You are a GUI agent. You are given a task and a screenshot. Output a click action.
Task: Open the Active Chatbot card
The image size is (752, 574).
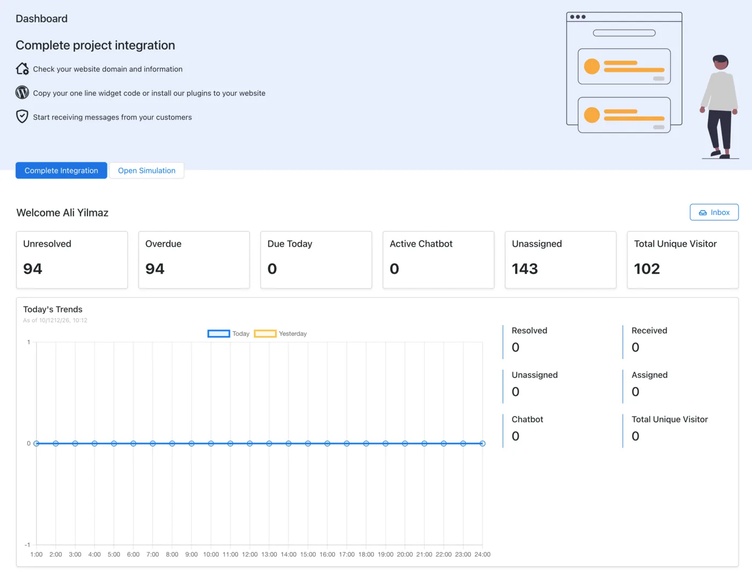pyautogui.click(x=438, y=260)
